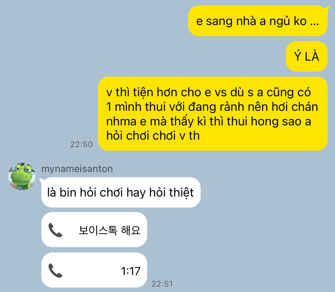Tap the 1:17 call duration text

pyautogui.click(x=131, y=271)
